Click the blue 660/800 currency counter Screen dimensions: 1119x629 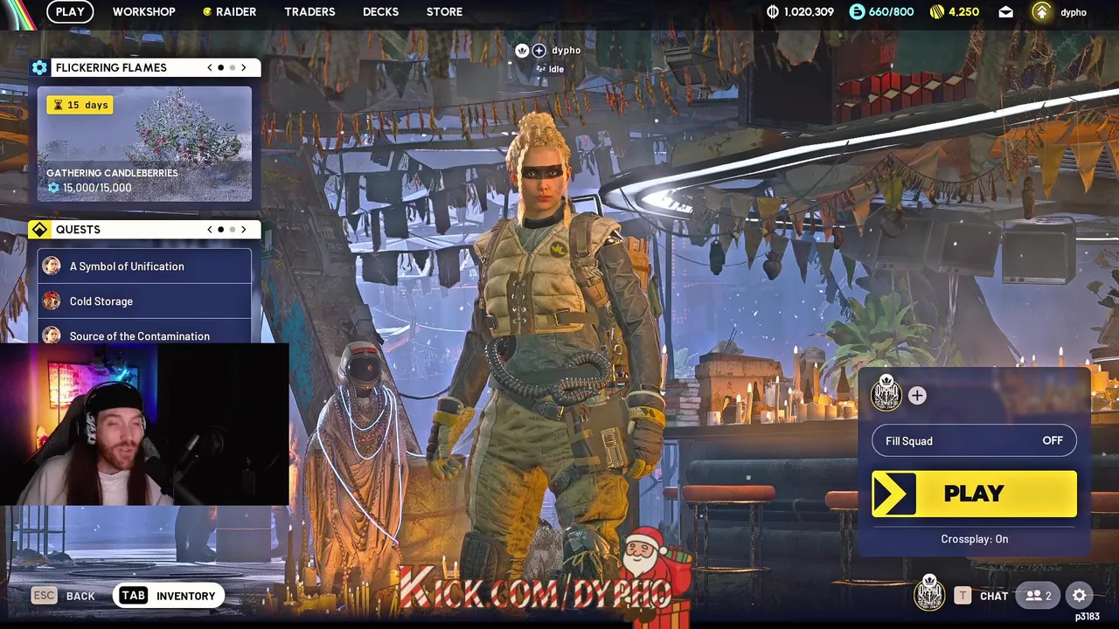click(x=881, y=11)
